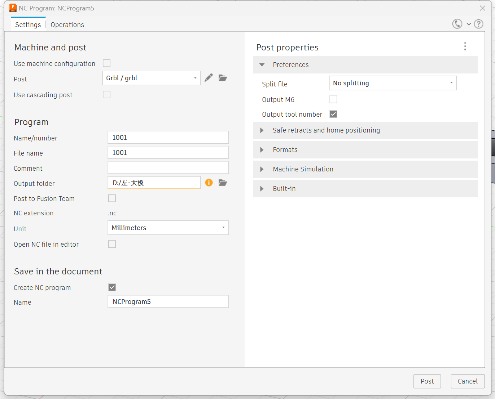Screen dimensions: 495x399
Task: Click the Post button
Action: 427,381
